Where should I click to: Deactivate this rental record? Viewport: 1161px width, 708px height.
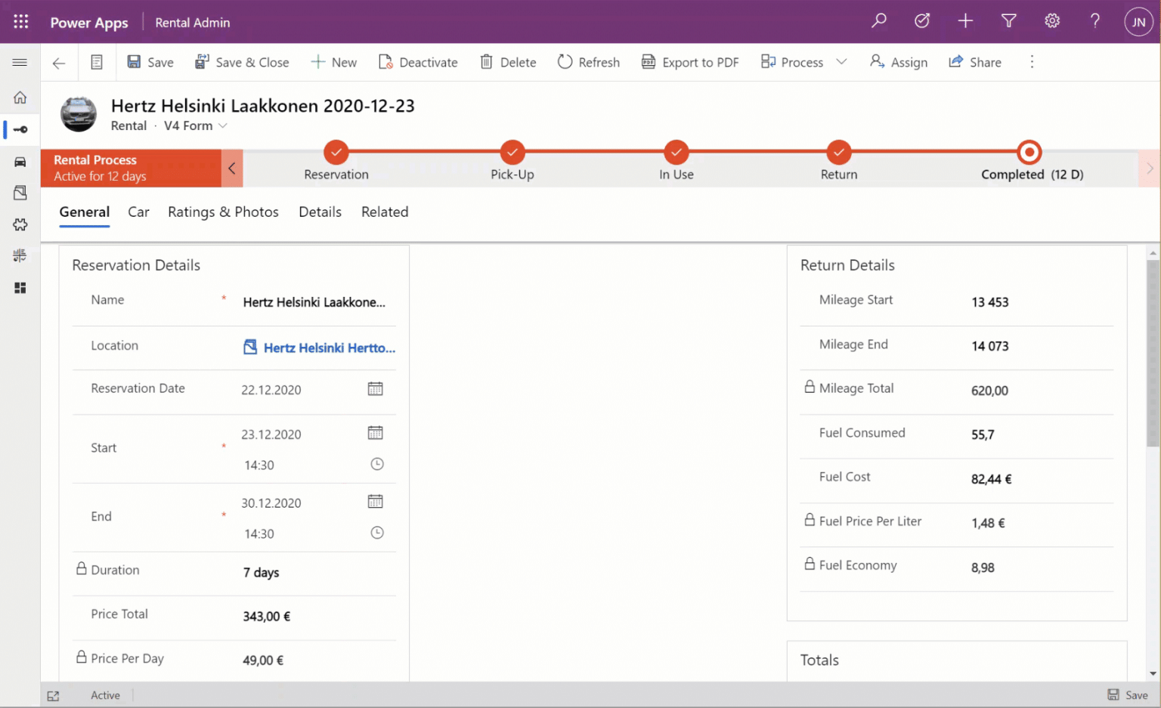coord(418,62)
